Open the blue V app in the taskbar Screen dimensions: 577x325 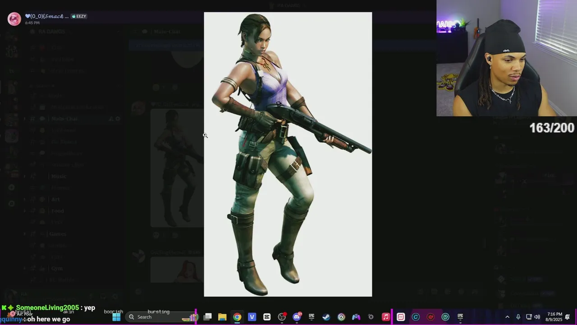tap(252, 317)
